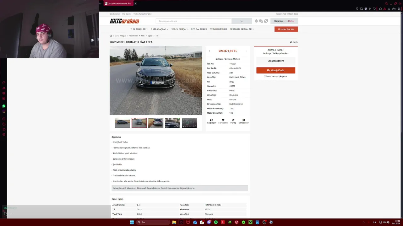The image size is (403, 226).
Task: Click Otomobil breadcrumb link
Action: click(x=133, y=36)
